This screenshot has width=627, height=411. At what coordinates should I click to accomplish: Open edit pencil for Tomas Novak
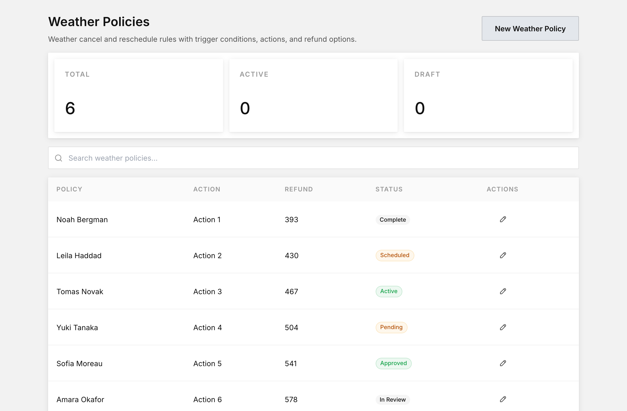pyautogui.click(x=503, y=291)
